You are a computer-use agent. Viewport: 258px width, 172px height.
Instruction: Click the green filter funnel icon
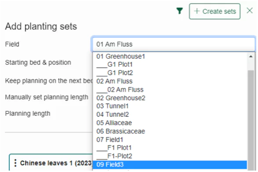pyautogui.click(x=180, y=11)
